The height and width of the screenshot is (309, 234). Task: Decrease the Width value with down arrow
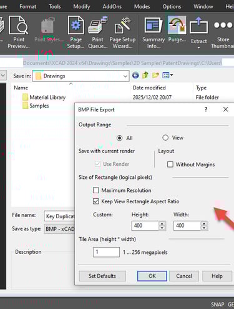[204, 228]
